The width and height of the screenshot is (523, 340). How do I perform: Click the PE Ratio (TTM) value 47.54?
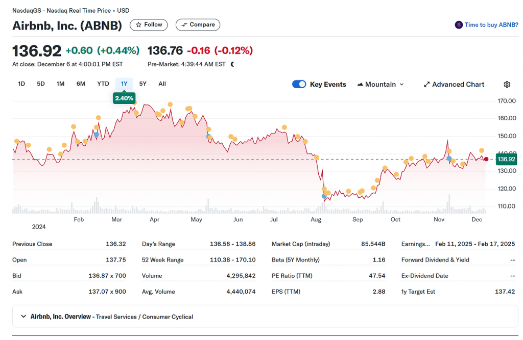[x=377, y=276]
